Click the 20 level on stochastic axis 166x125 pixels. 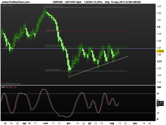click(158, 113)
